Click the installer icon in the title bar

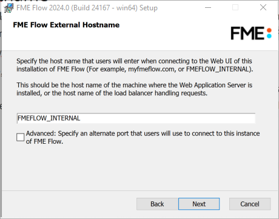tap(8, 8)
